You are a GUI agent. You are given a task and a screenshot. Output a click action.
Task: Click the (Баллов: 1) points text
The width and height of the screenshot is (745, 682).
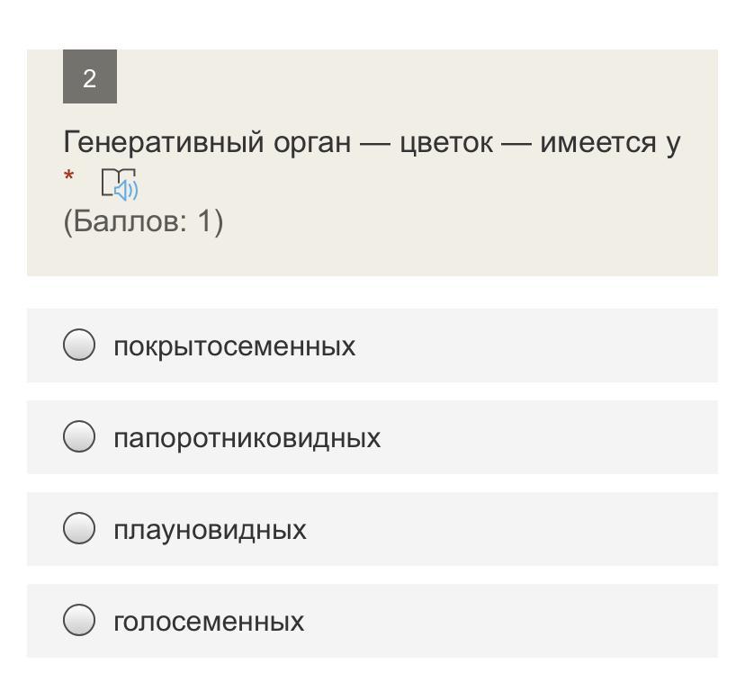click(x=143, y=221)
